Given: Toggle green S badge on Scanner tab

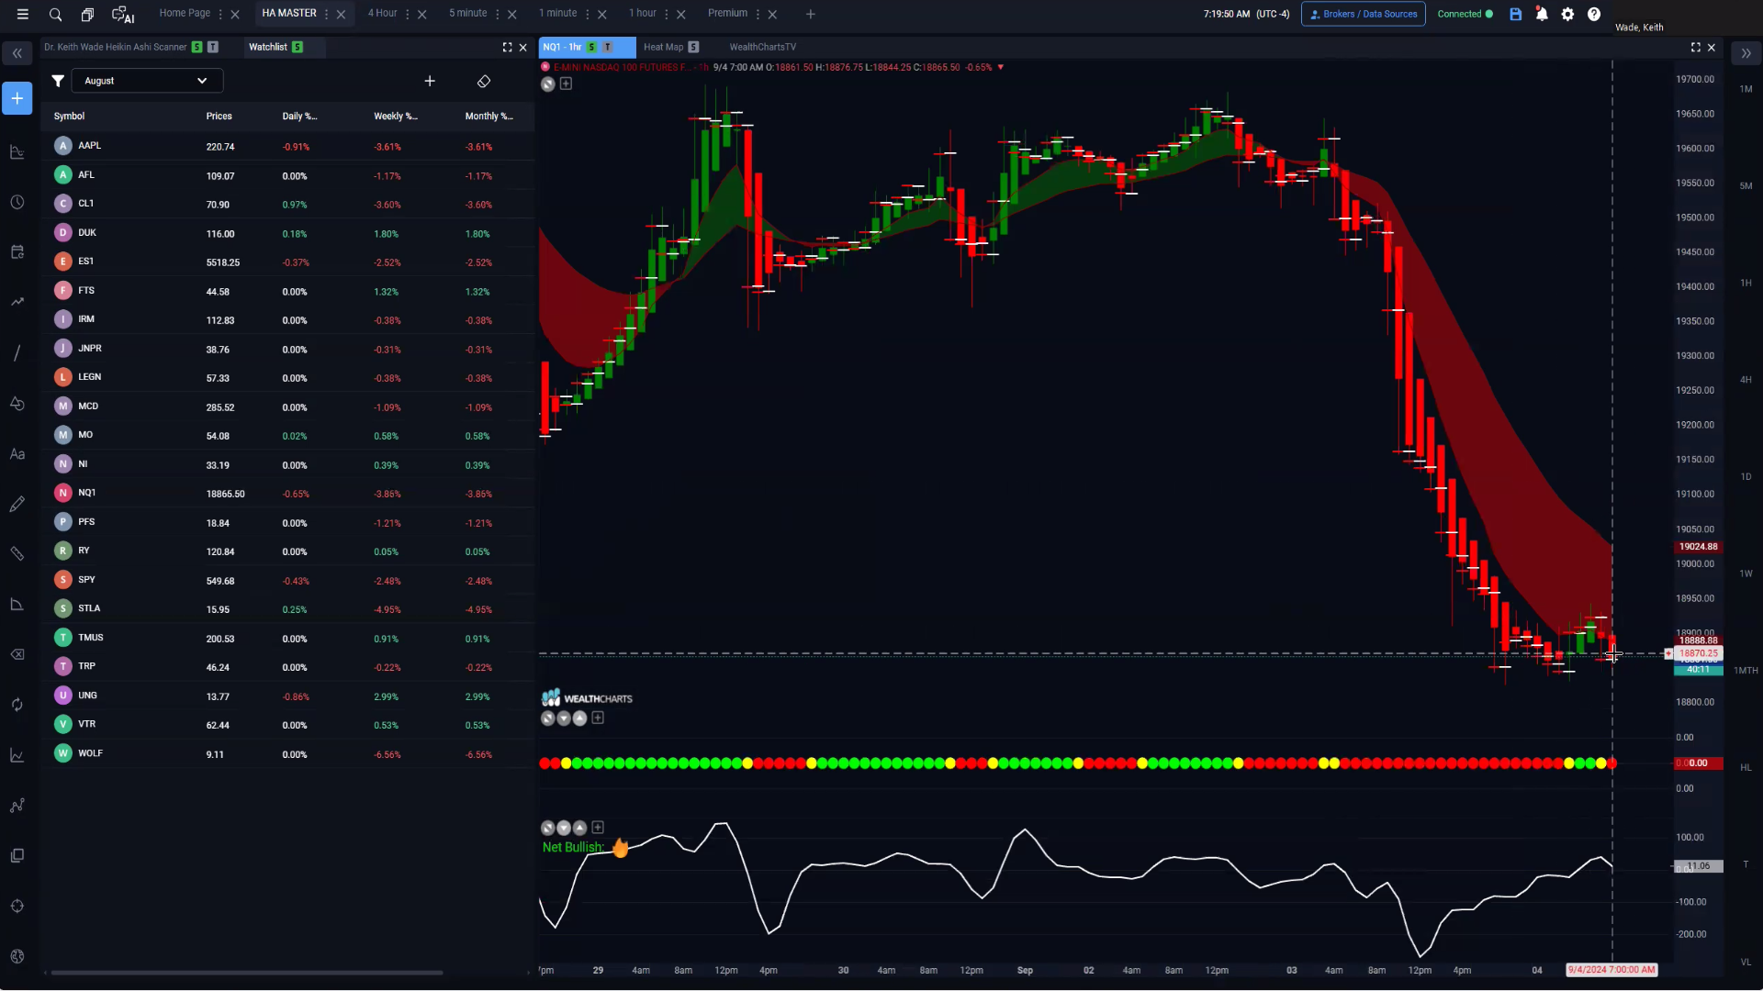Looking at the screenshot, I should coord(197,47).
